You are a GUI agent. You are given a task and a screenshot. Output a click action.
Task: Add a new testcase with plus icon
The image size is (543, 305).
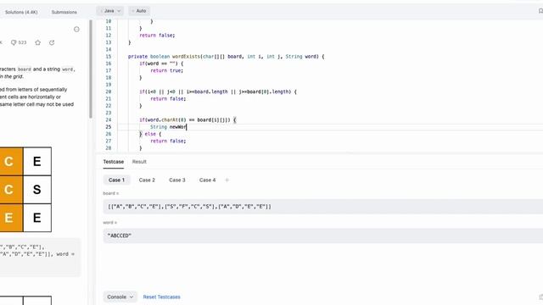coord(227,180)
